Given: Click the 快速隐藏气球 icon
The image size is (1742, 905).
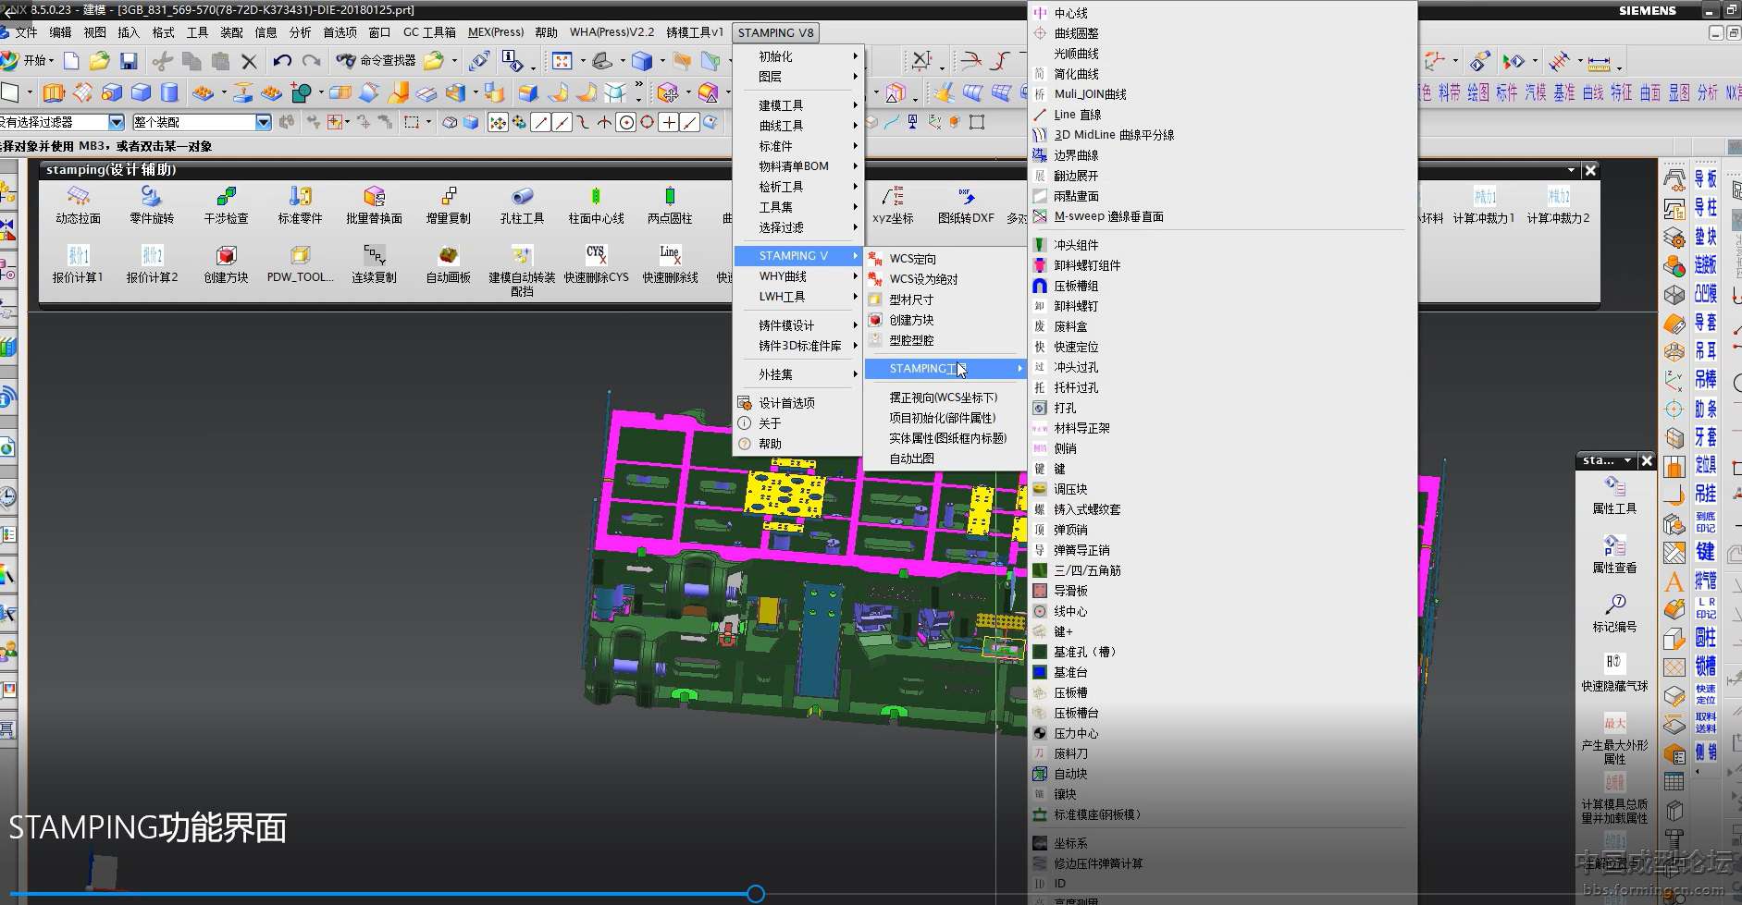Looking at the screenshot, I should click(1614, 664).
